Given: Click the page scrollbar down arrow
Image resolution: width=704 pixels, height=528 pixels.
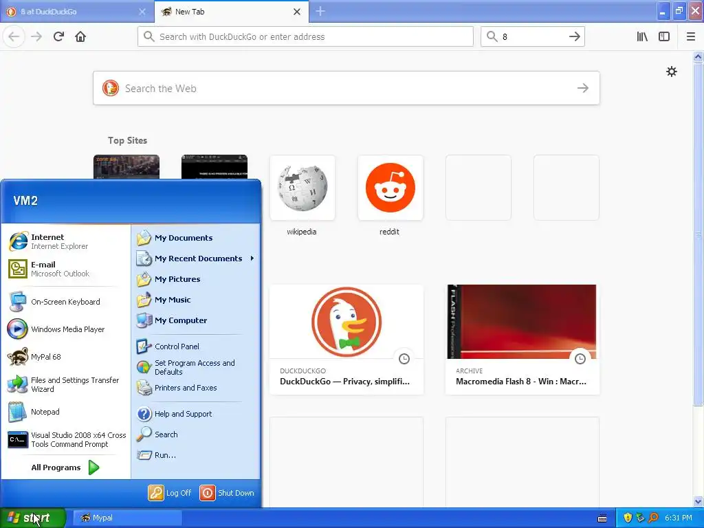Looking at the screenshot, I should pos(698,501).
